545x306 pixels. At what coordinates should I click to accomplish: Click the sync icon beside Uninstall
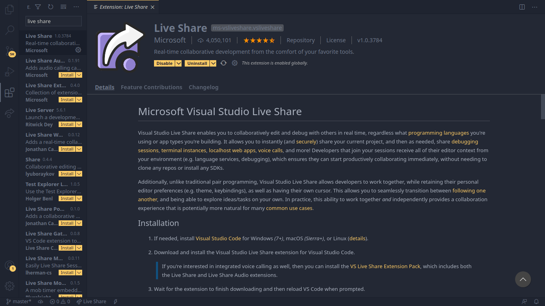coord(223,63)
